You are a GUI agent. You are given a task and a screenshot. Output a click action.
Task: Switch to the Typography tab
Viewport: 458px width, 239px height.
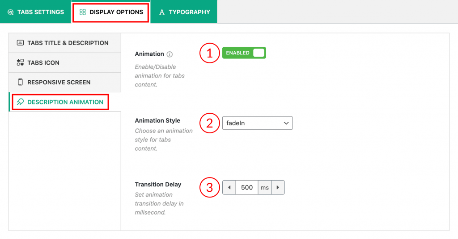point(184,12)
